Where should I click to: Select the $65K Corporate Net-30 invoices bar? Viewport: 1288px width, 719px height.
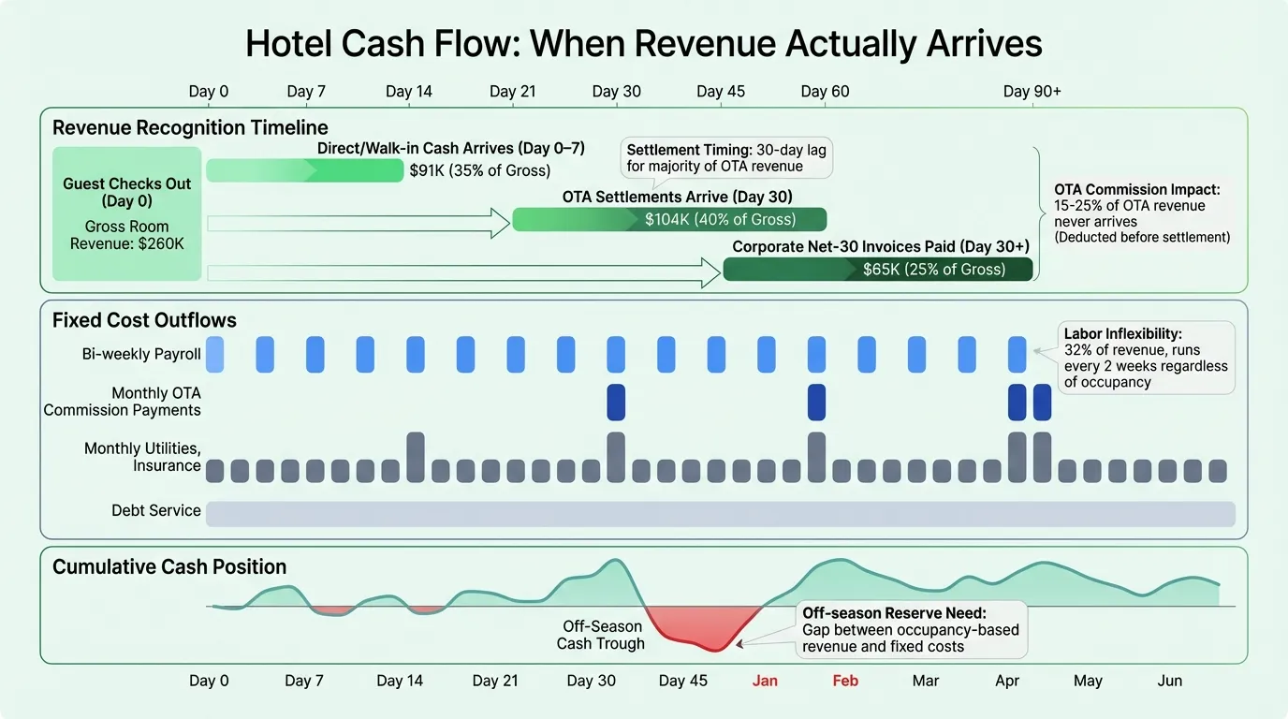coord(877,270)
